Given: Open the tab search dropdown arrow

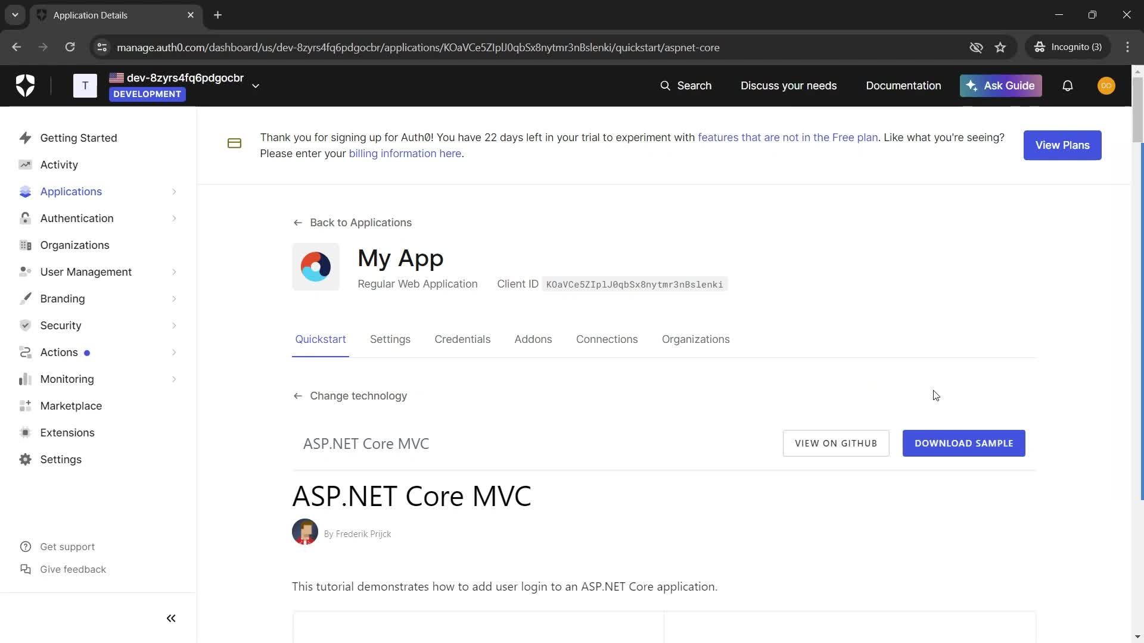Looking at the screenshot, I should [x=15, y=15].
